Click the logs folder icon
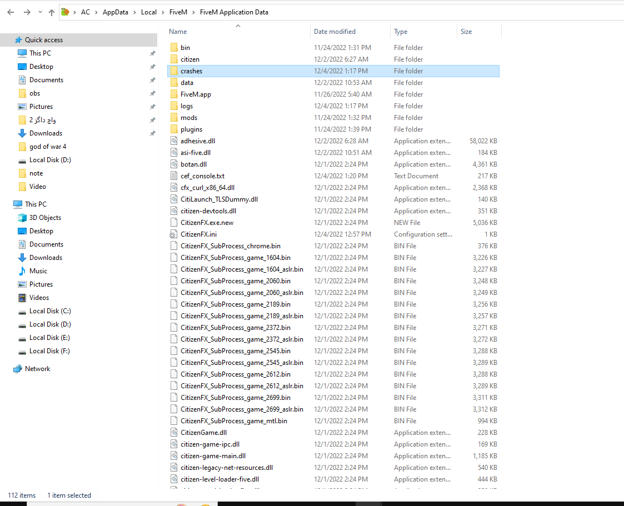624x506 pixels. 174,106
